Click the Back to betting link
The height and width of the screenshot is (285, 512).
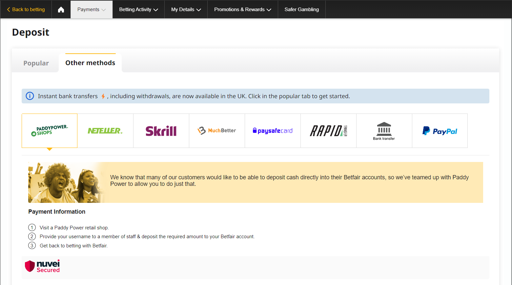pyautogui.click(x=26, y=9)
